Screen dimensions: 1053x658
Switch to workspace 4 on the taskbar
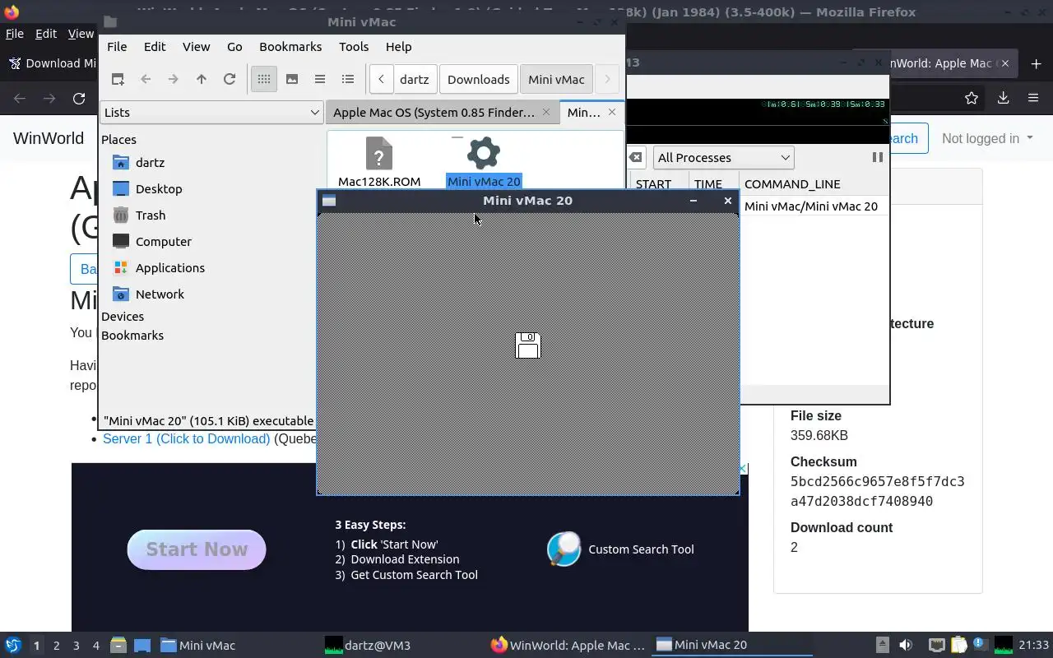pyautogui.click(x=95, y=646)
